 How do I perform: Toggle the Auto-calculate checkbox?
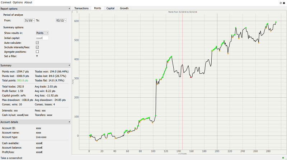[37, 43]
